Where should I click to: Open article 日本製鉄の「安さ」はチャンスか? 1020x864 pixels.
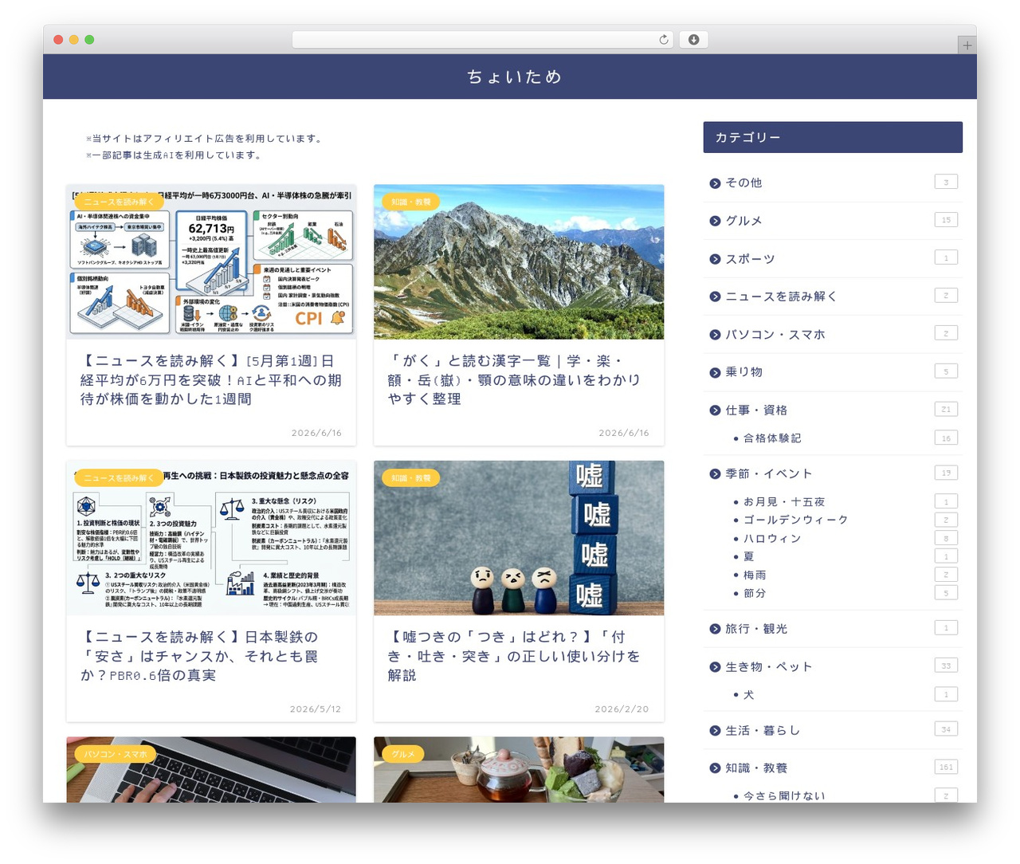click(200, 656)
